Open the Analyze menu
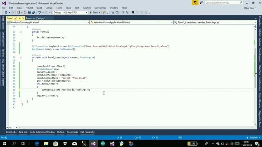The height and width of the screenshot is (147, 262). [87, 8]
